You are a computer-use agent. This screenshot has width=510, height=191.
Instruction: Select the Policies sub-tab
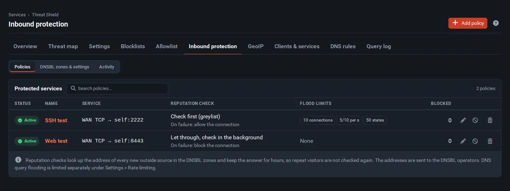22,67
